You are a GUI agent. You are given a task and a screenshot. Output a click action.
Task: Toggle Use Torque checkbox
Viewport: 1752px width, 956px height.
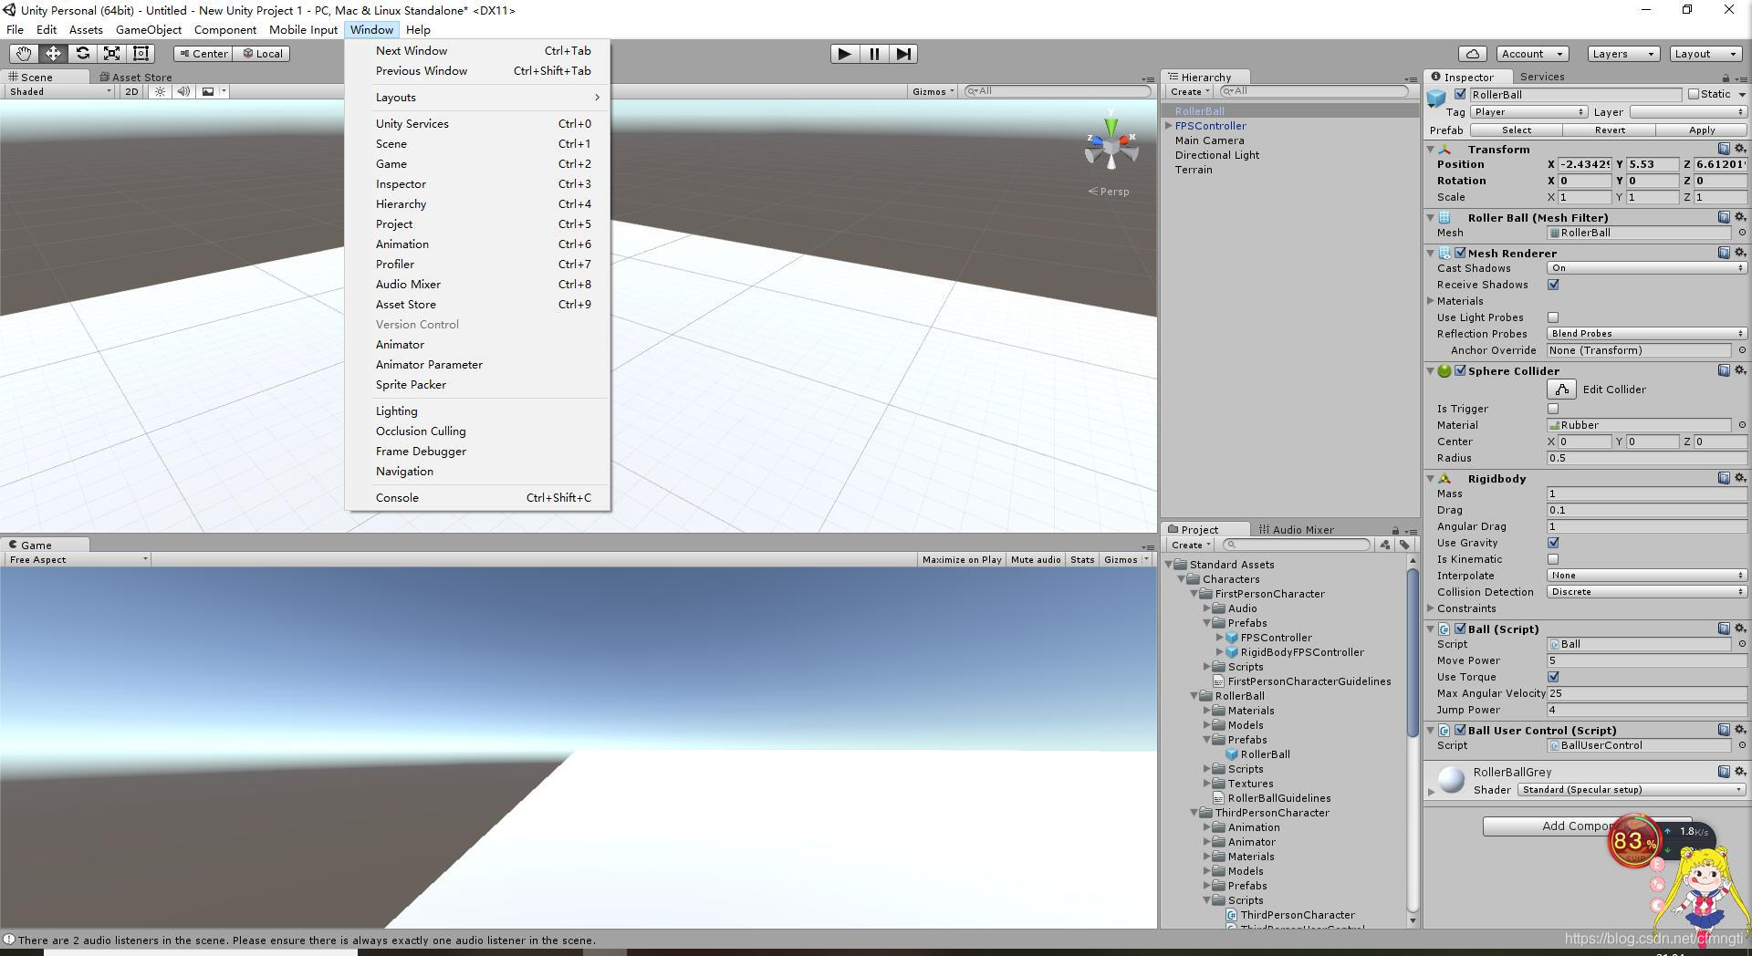[1553, 677]
